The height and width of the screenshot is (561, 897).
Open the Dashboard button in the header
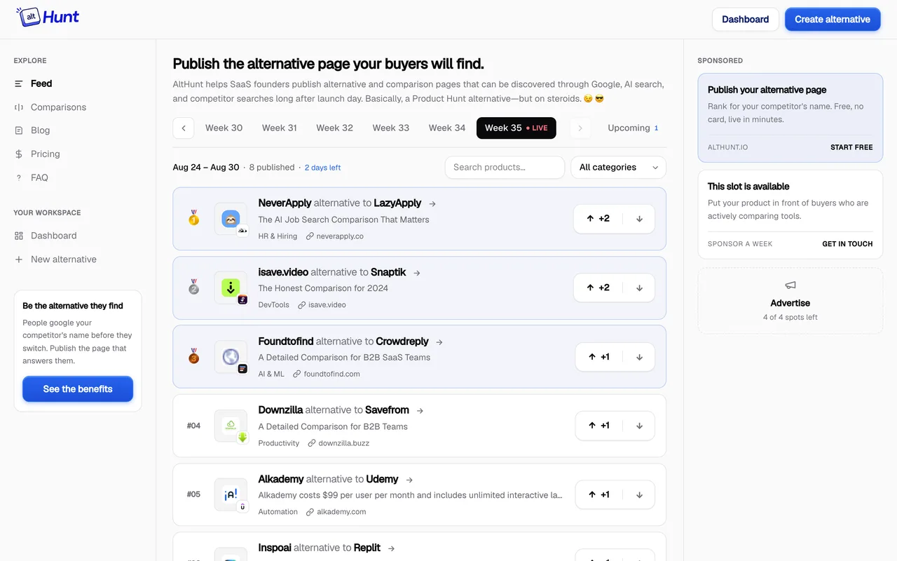(746, 20)
